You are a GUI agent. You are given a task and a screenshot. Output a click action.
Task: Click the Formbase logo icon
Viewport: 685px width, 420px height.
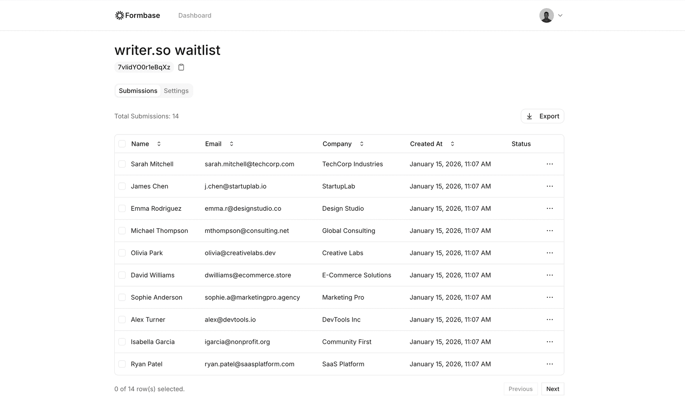119,16
